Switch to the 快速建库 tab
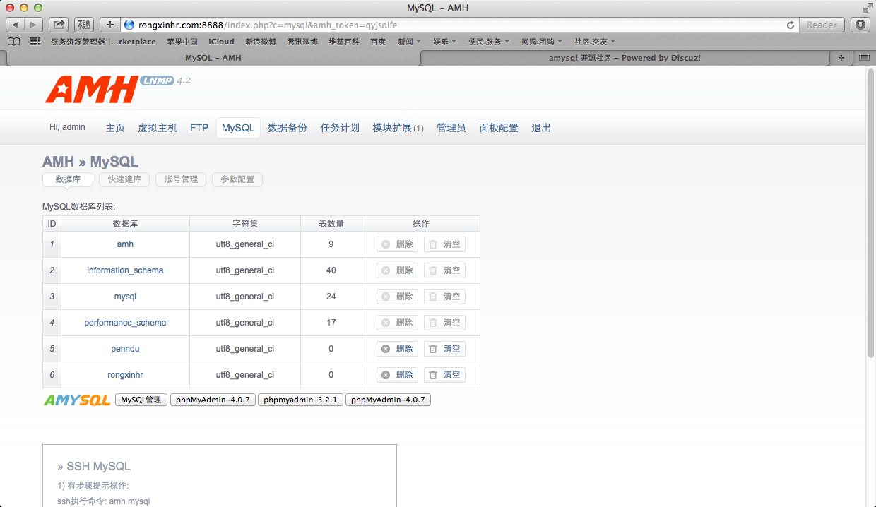 point(124,179)
